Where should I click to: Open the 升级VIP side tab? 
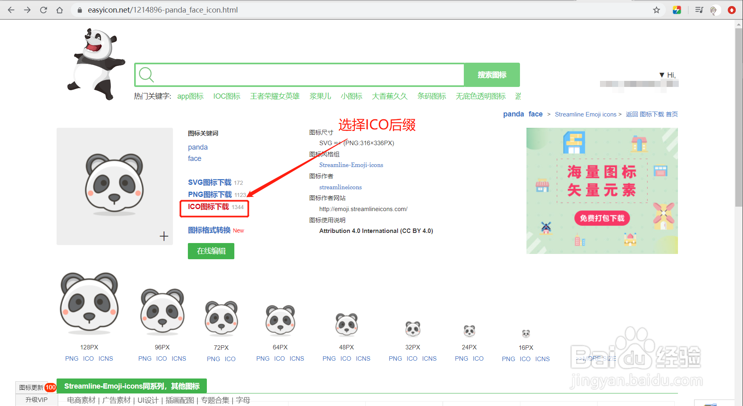(36, 400)
